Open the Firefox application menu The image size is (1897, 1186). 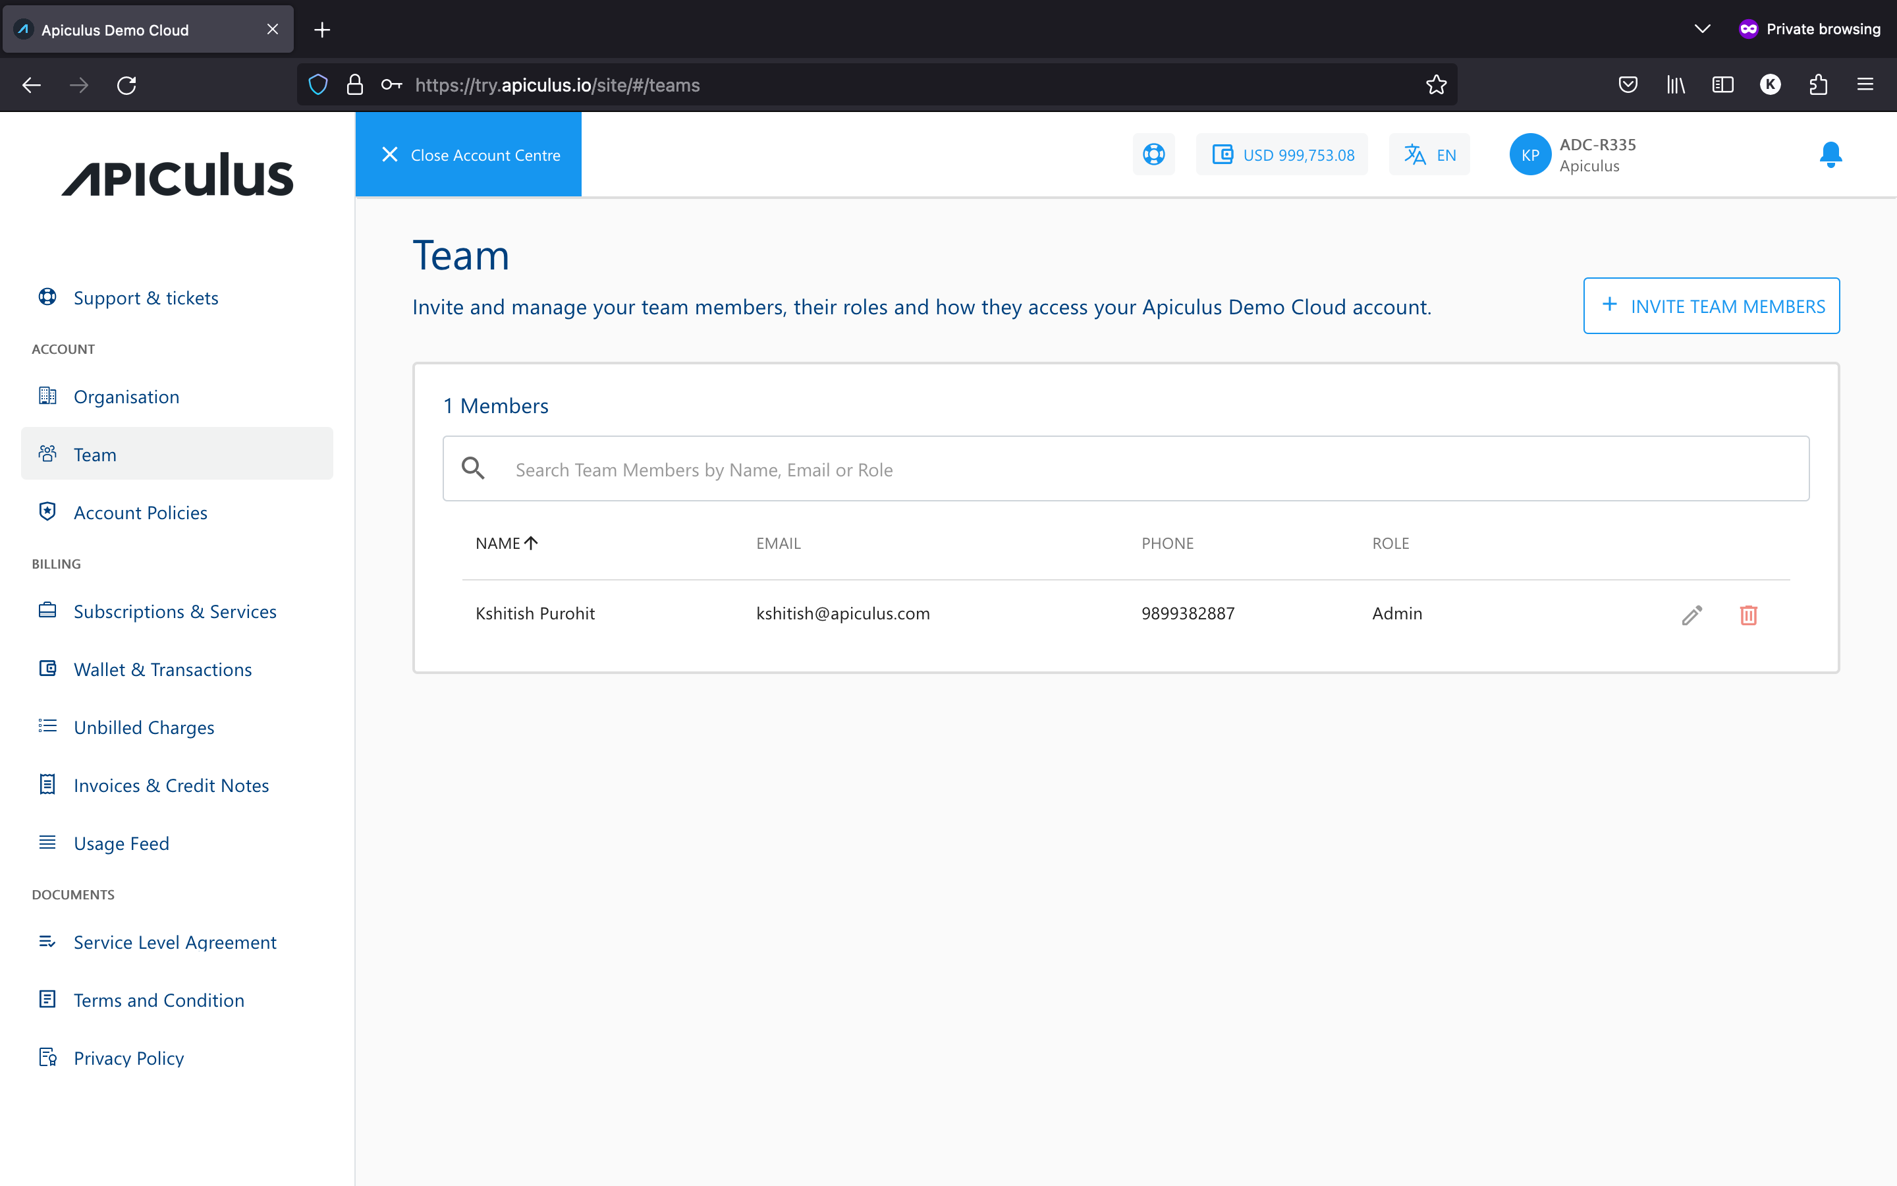[1865, 85]
